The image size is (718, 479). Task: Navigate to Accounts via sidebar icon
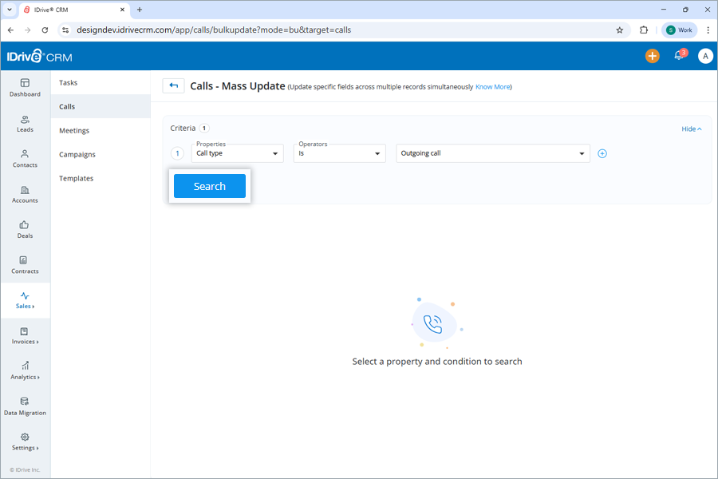[25, 195]
